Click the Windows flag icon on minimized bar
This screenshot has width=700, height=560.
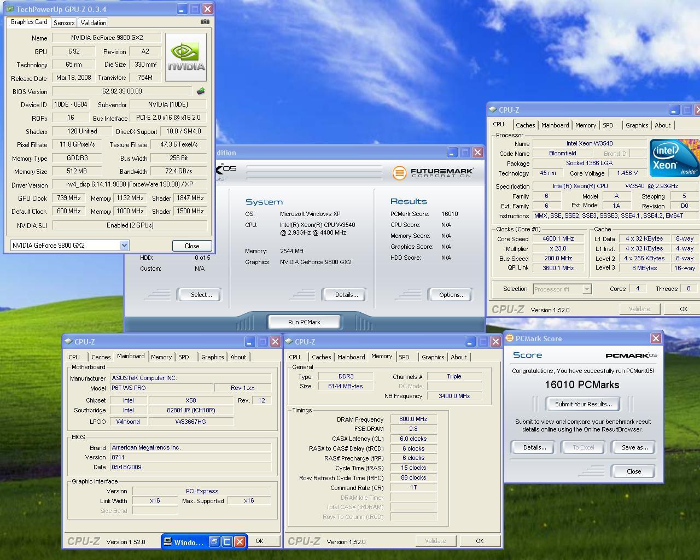point(167,542)
